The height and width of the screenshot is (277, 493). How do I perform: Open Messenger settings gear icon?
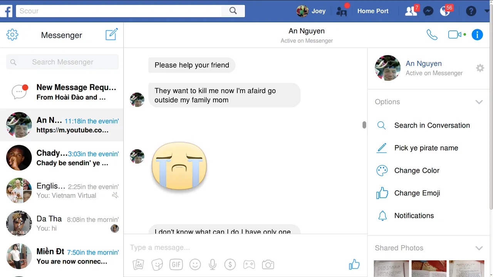[12, 35]
